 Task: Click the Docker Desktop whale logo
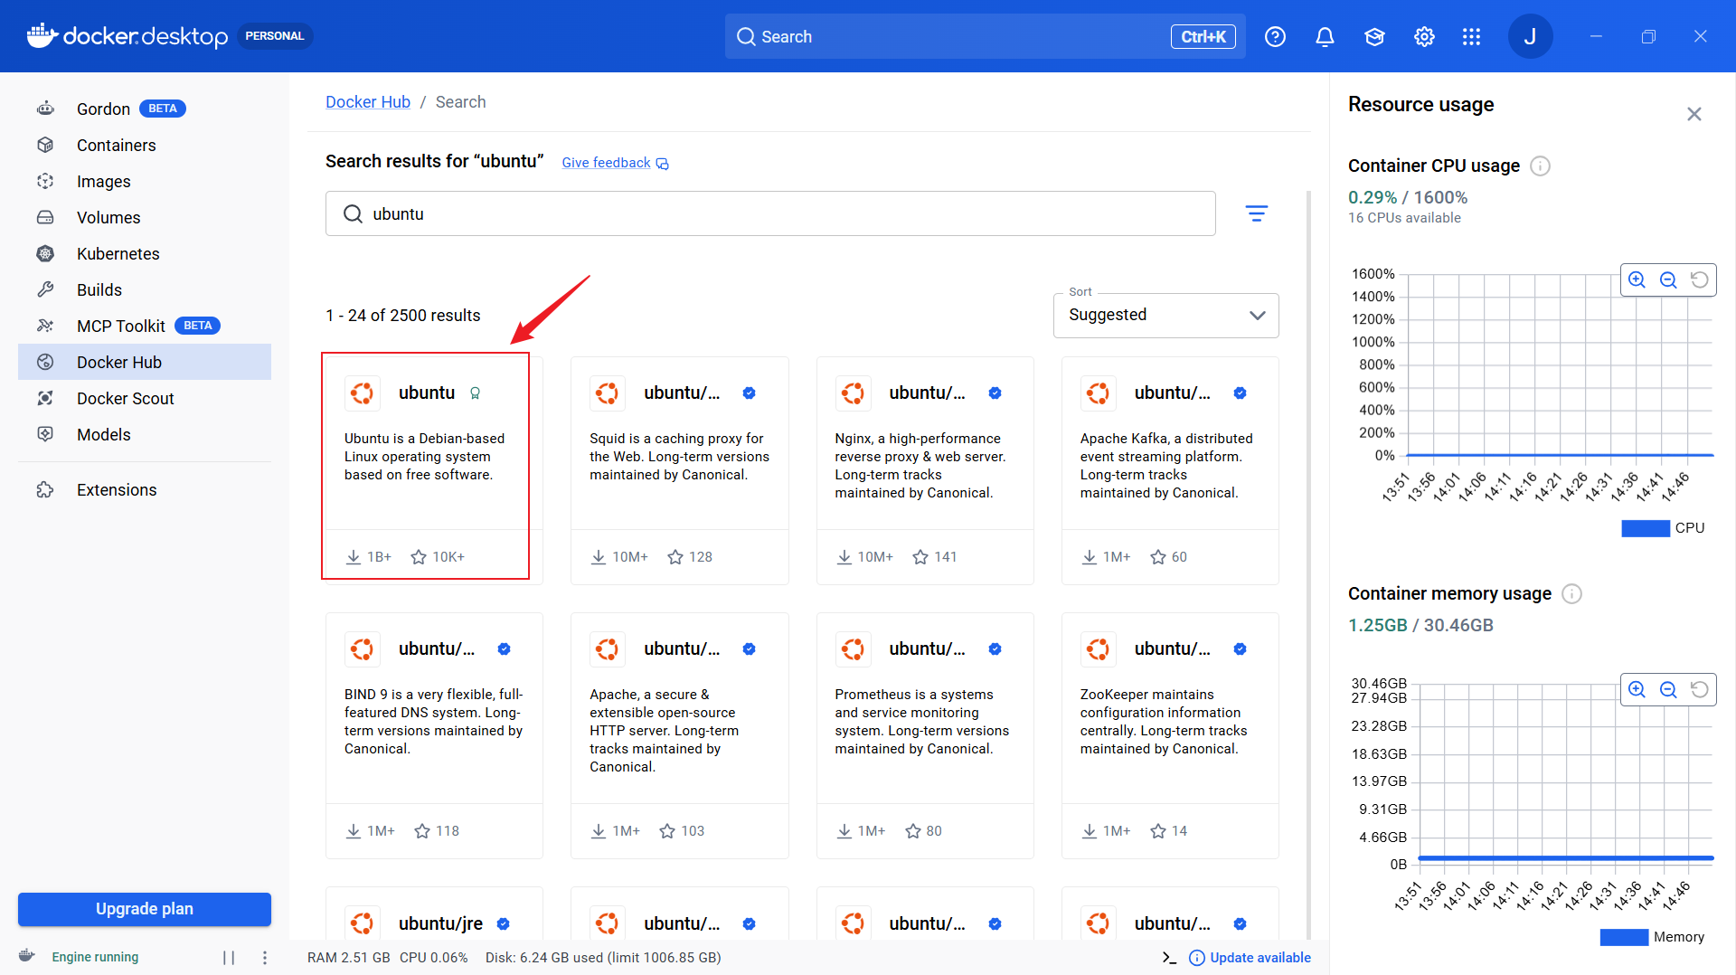[42, 36]
